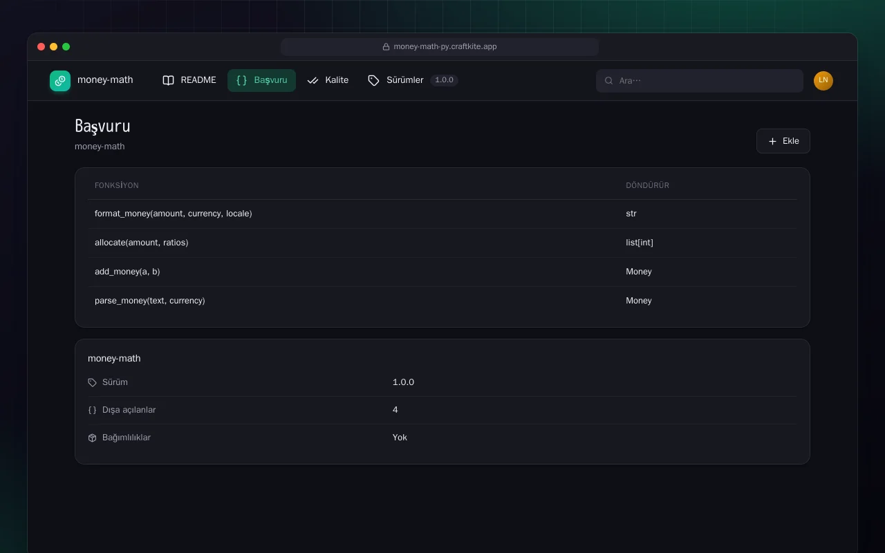The width and height of the screenshot is (885, 553).
Task: Click the Sürüm tag icon in details
Action: [x=93, y=382]
